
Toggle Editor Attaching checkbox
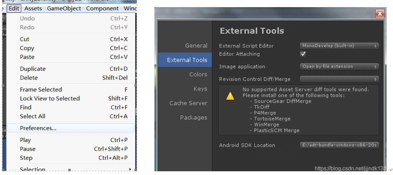point(303,54)
